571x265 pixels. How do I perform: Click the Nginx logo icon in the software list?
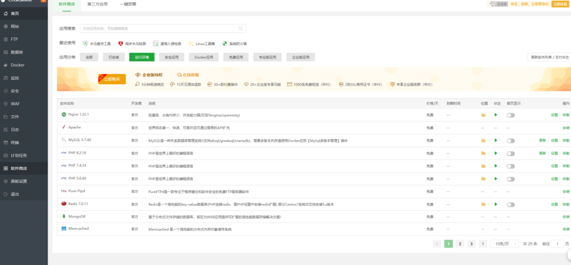click(x=64, y=114)
